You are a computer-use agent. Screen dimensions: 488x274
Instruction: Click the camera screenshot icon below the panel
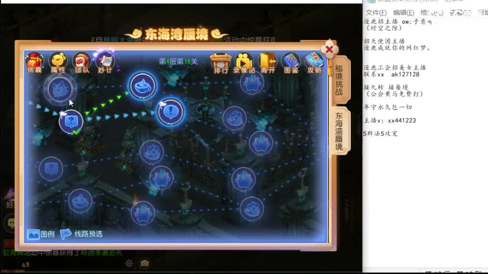click(144, 263)
